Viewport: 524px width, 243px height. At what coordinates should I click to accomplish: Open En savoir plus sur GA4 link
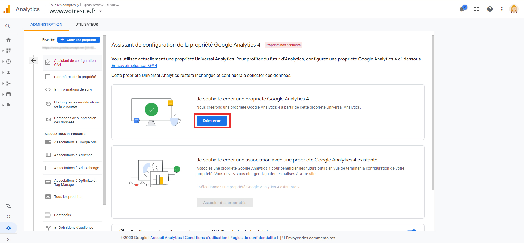[x=134, y=66]
